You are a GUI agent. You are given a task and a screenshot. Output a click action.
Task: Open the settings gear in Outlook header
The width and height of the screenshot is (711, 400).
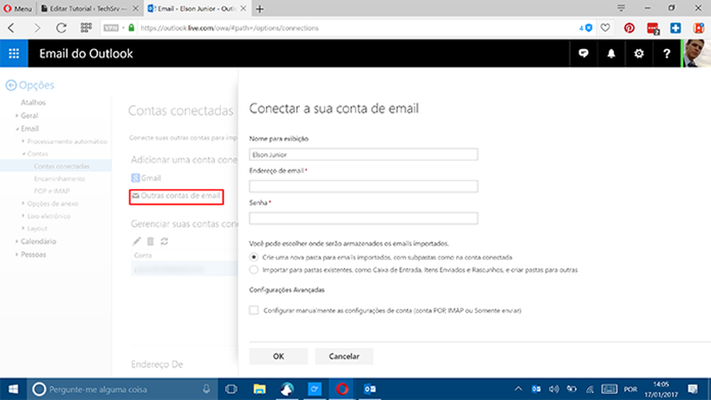tap(639, 53)
